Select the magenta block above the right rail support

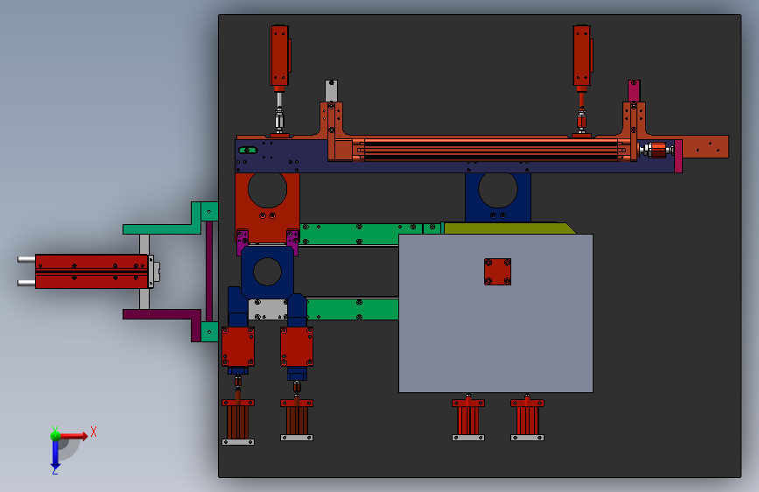[634, 91]
